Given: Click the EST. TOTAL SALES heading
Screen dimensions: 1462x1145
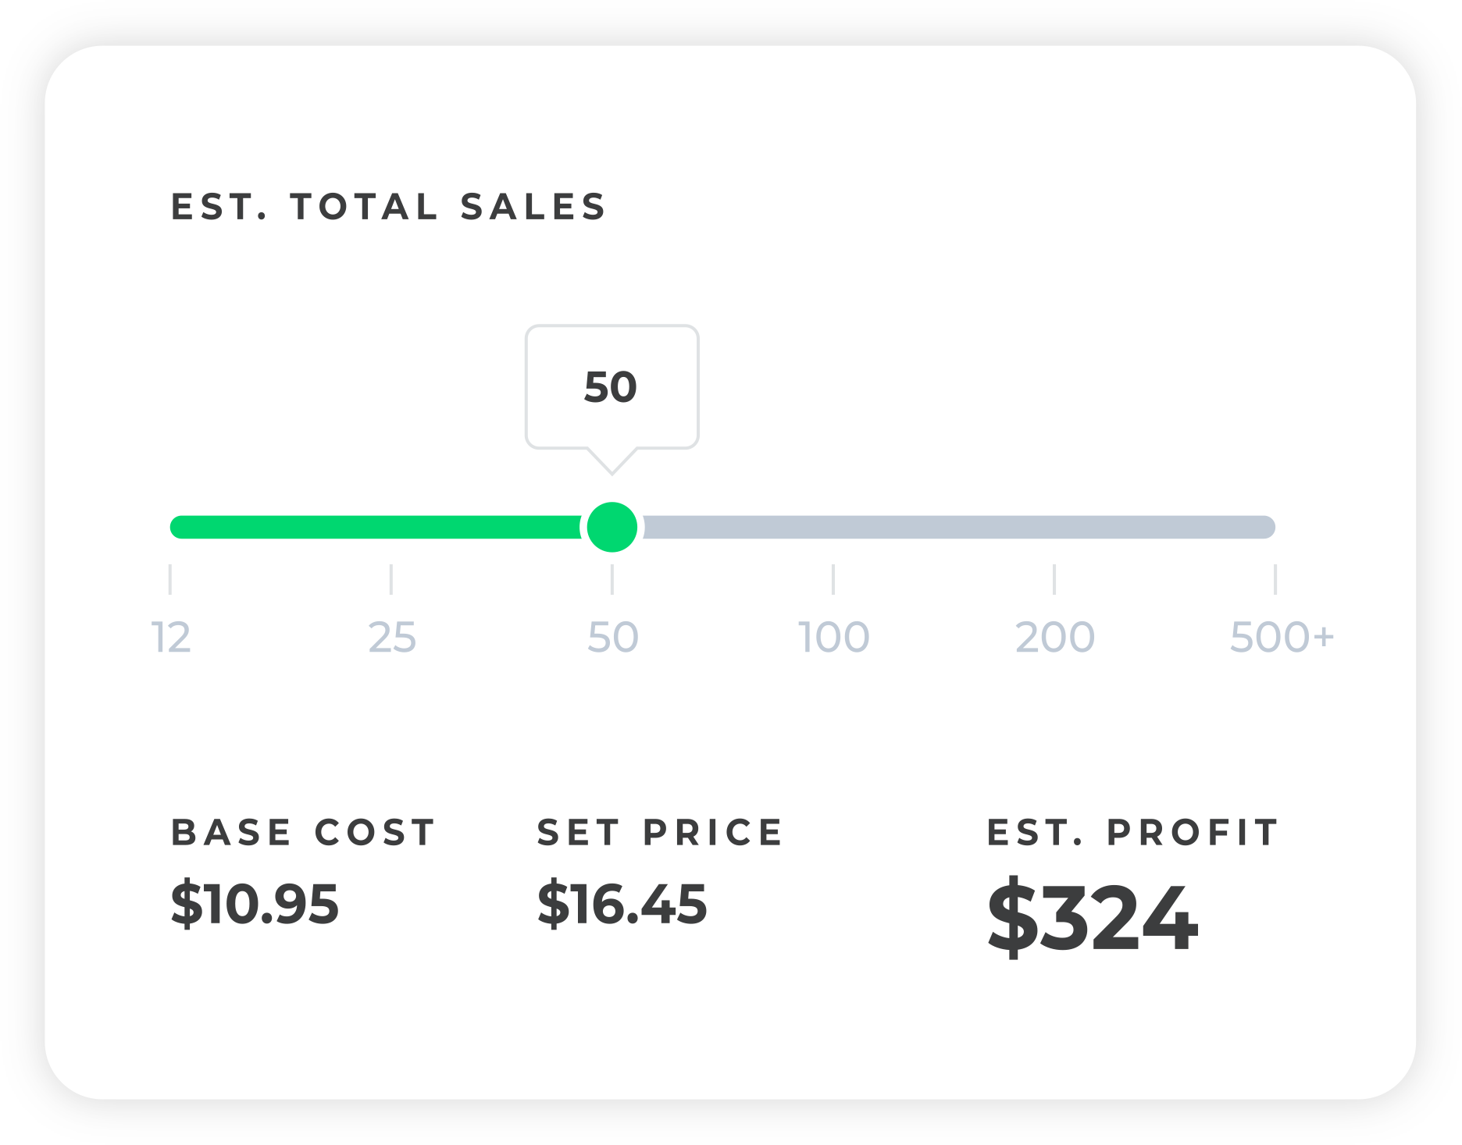Looking at the screenshot, I should pos(388,207).
